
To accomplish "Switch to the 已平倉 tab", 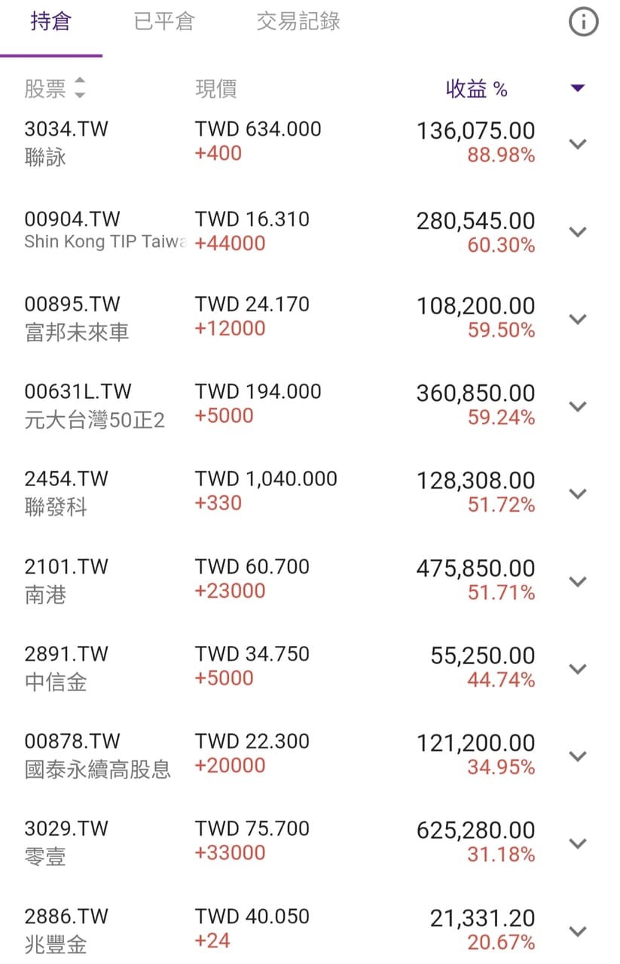I will coord(164,21).
